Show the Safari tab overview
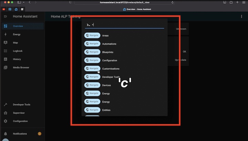Screen dimensions: 248x141 tap(244, 2)
